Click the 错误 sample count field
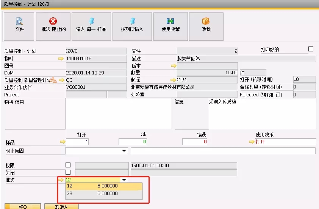Image resolution: width=319 pixels, height=209 pixels. 194,142
